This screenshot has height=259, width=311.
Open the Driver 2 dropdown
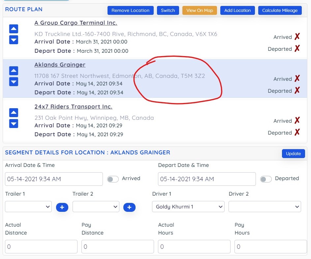point(264,207)
